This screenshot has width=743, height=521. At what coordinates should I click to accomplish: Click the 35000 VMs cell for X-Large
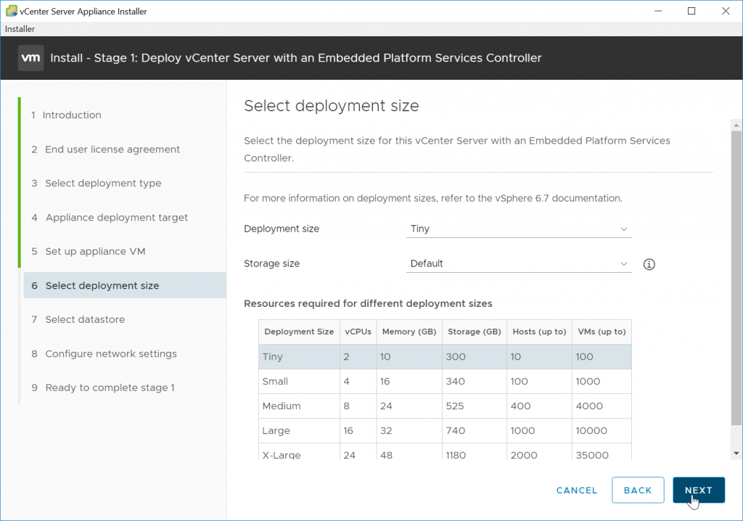(x=602, y=452)
